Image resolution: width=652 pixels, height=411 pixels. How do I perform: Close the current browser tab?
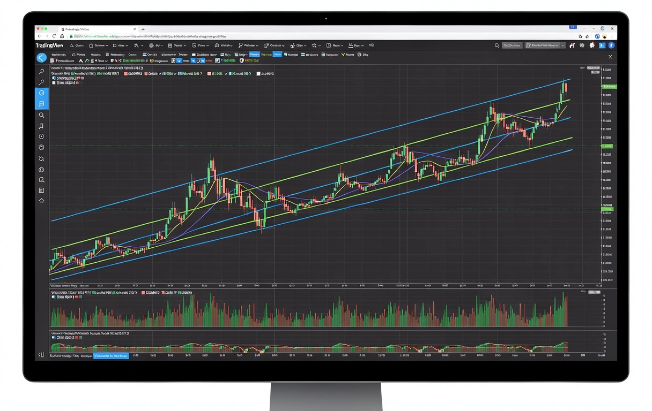(136, 29)
